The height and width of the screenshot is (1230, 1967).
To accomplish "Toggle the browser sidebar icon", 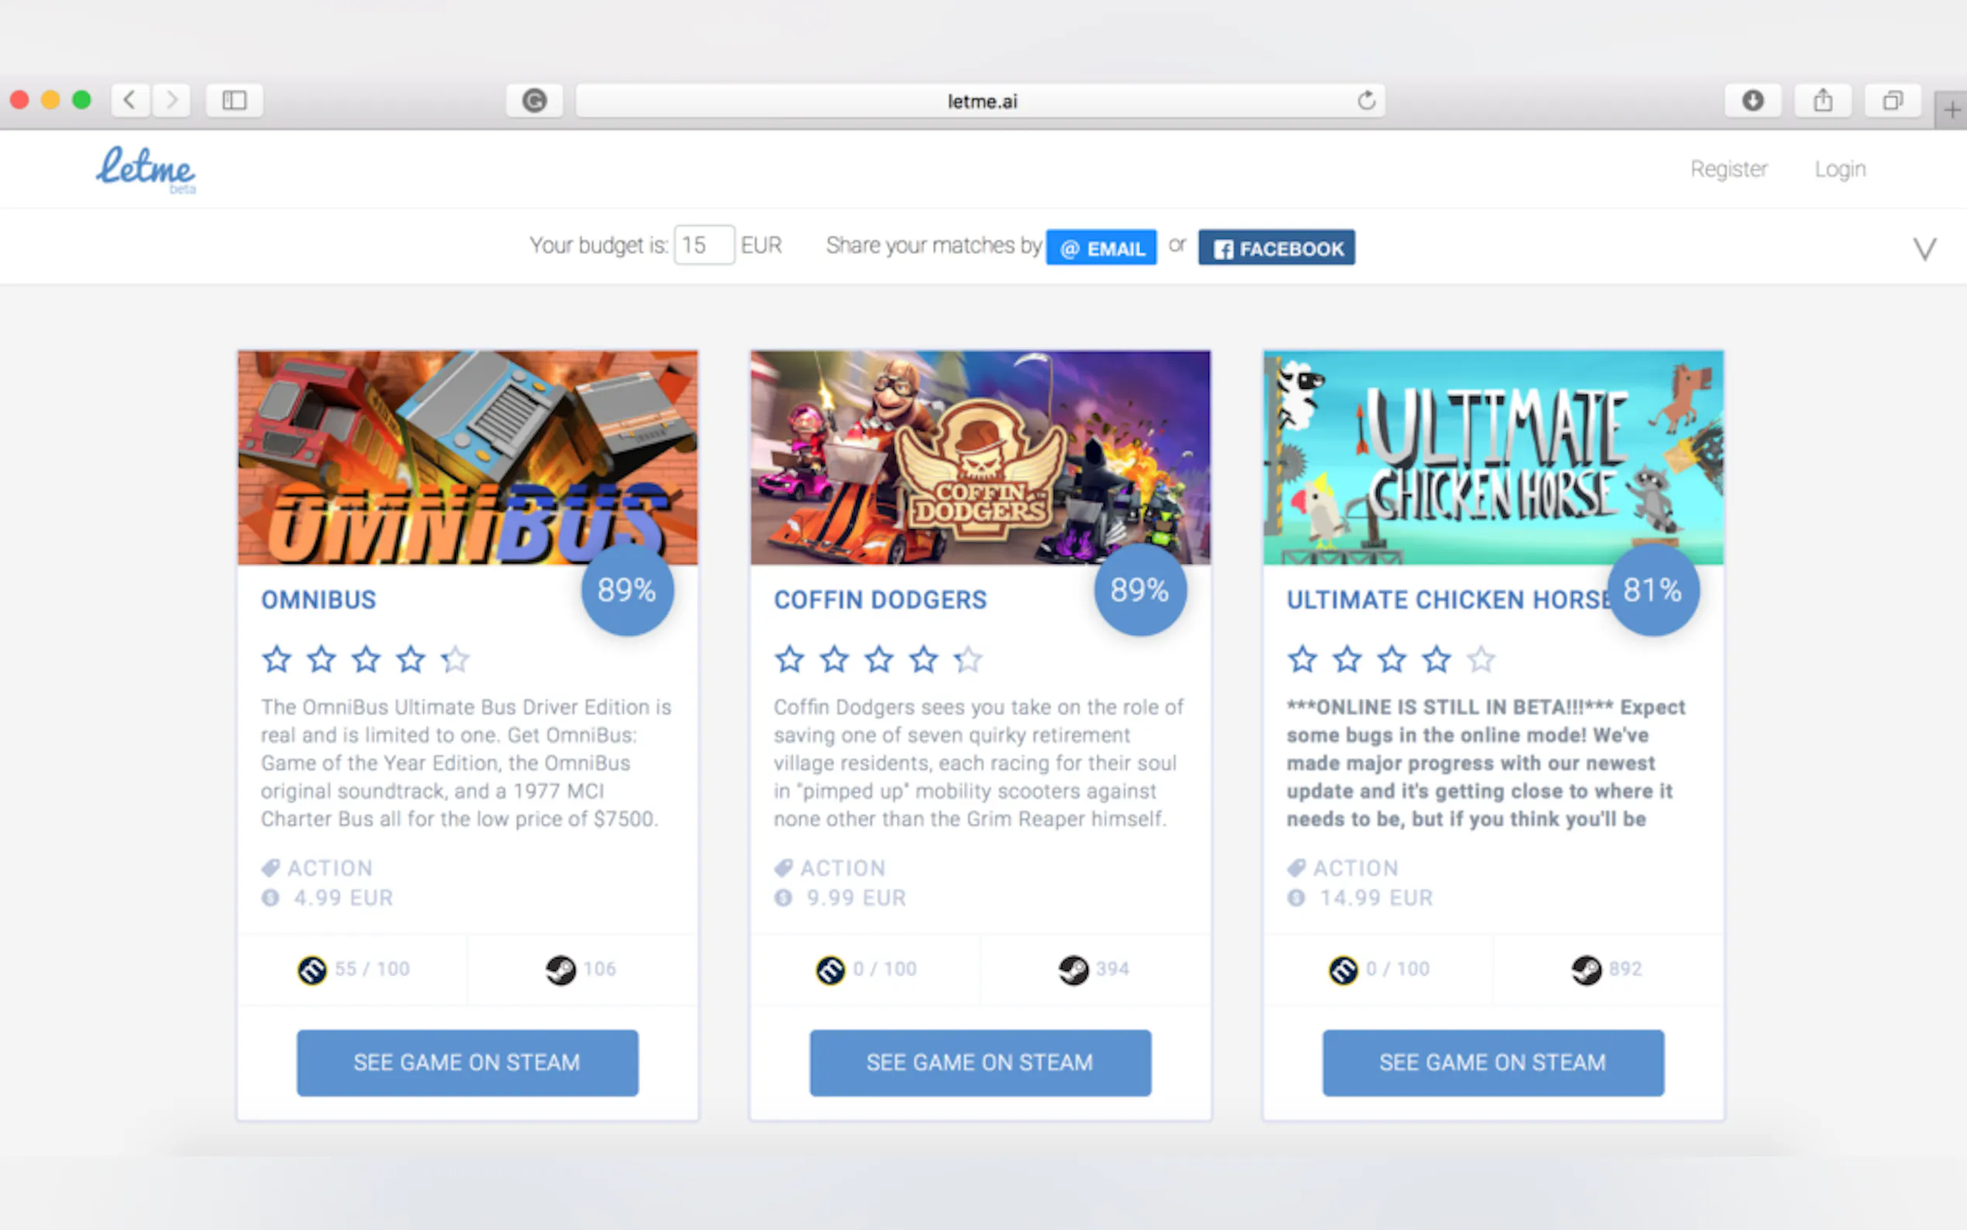I will 234,100.
